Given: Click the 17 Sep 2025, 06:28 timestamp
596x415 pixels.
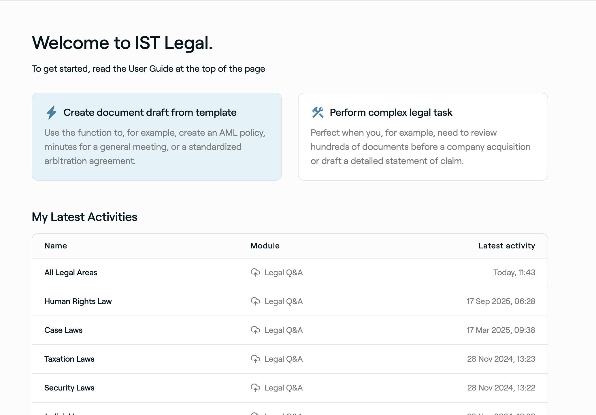Looking at the screenshot, I should (x=501, y=301).
